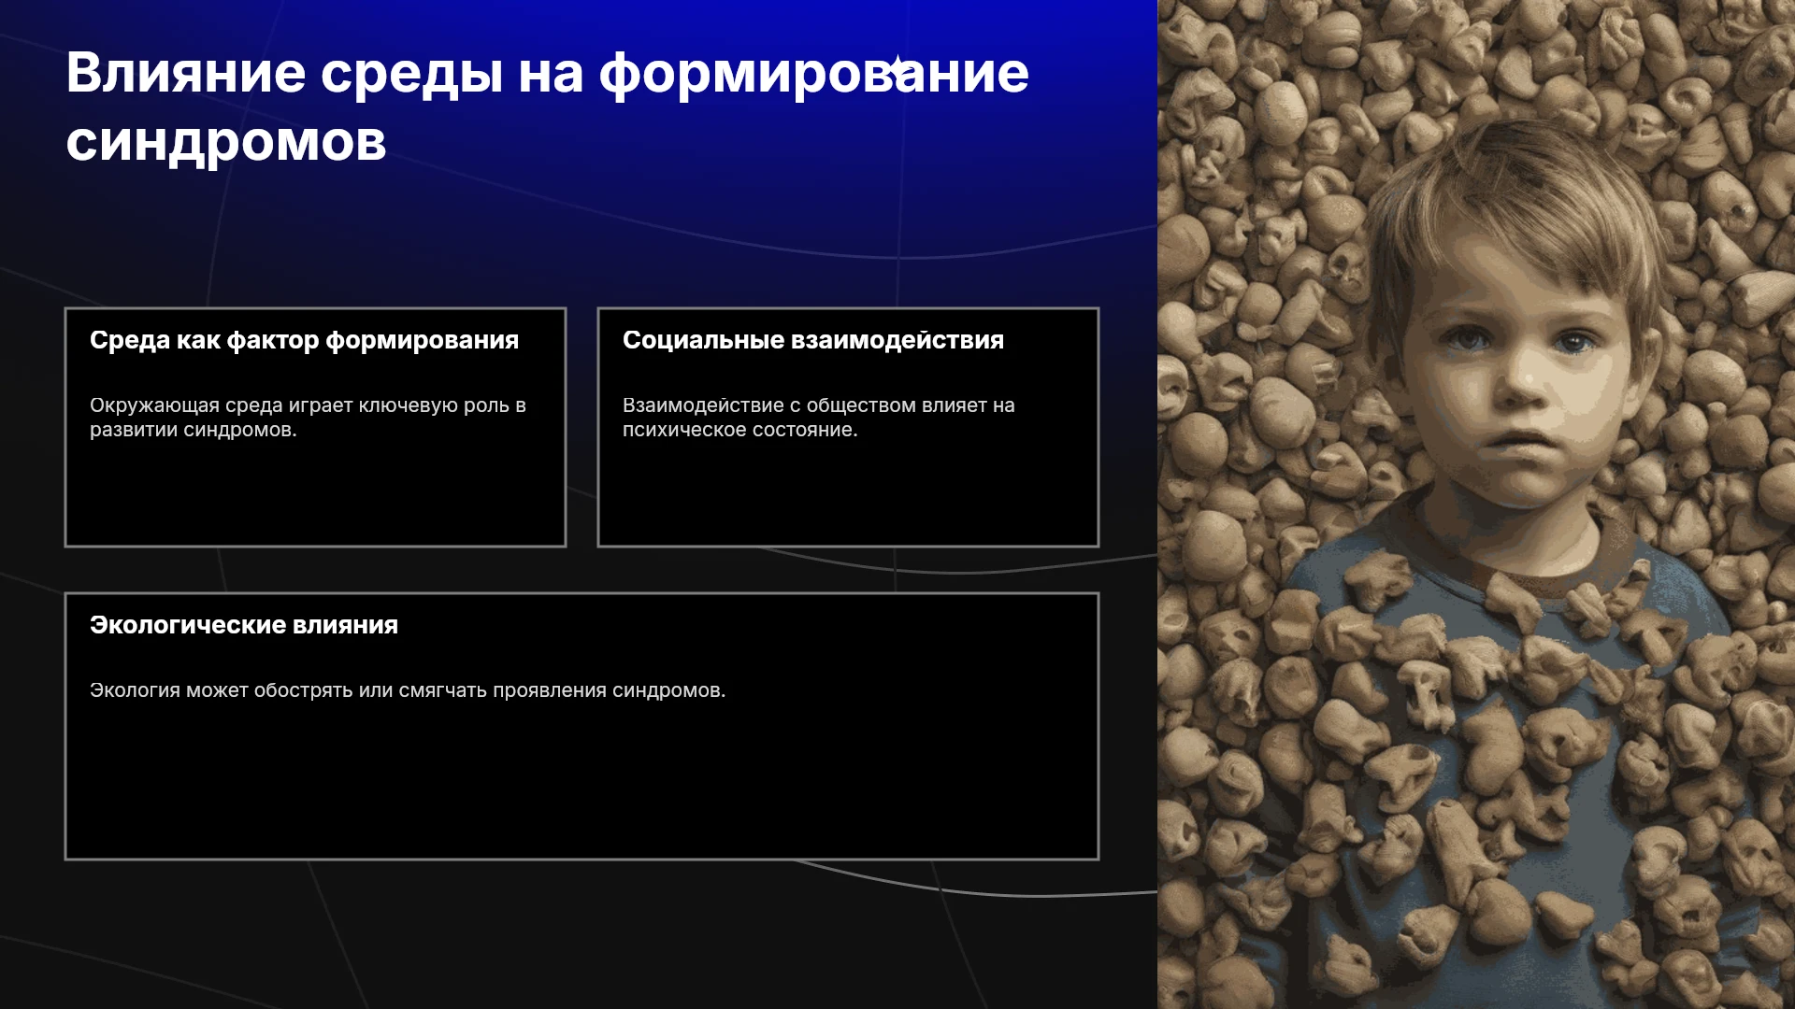Image resolution: width=1795 pixels, height=1009 pixels.
Task: Click empty area inside 'Экологические влияния' card
Action: click(x=582, y=785)
